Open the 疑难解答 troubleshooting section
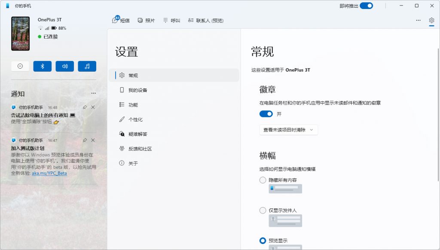 pyautogui.click(x=137, y=134)
